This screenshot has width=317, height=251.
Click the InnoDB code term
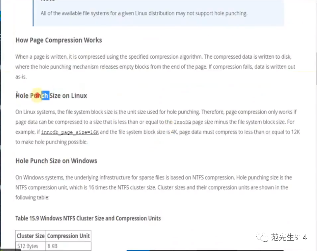(x=182, y=122)
